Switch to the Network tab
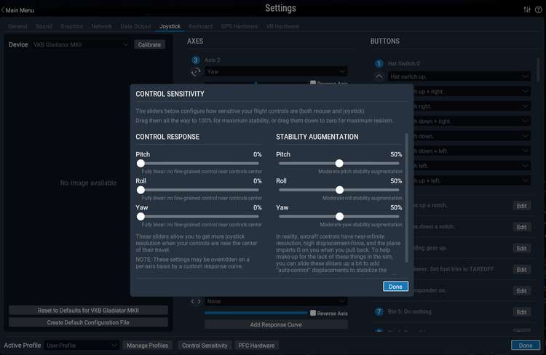Screen dimensions: 546x355 [101, 26]
